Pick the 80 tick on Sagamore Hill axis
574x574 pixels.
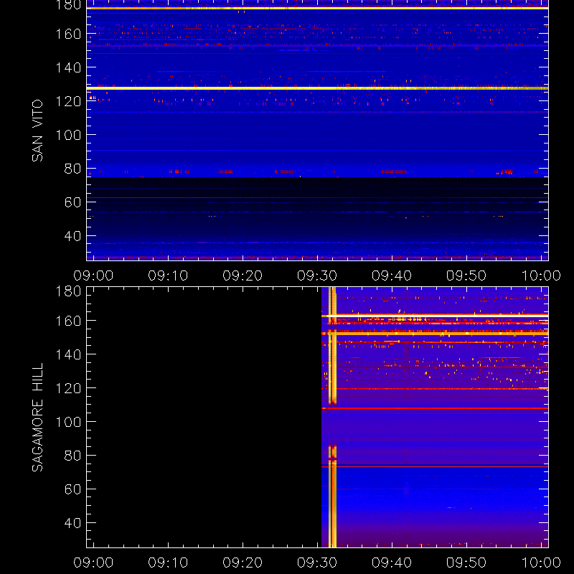(x=72, y=456)
